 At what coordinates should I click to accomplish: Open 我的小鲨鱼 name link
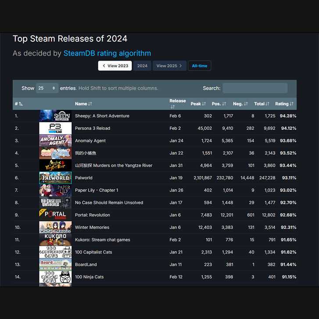86,153
